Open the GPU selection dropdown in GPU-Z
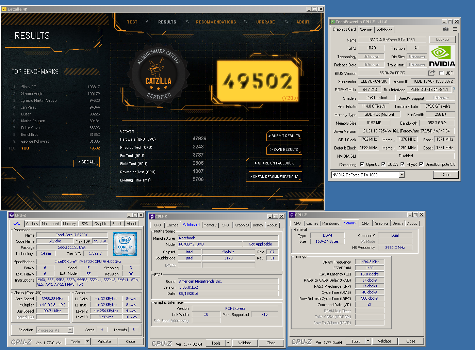The height and width of the screenshot is (350, 475). (402, 175)
